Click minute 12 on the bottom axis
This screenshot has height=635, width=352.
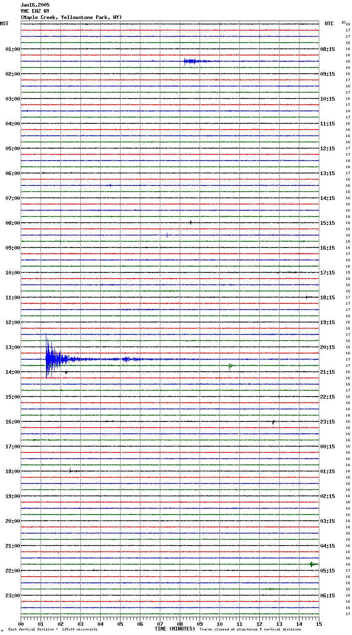pos(260,624)
